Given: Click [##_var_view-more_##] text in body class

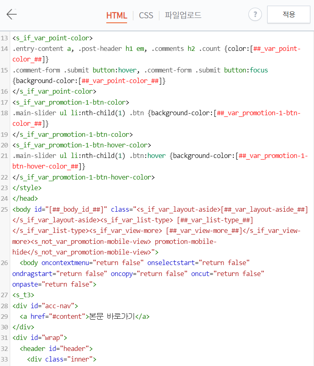Looking at the screenshot, I should pyautogui.click(x=204, y=230).
